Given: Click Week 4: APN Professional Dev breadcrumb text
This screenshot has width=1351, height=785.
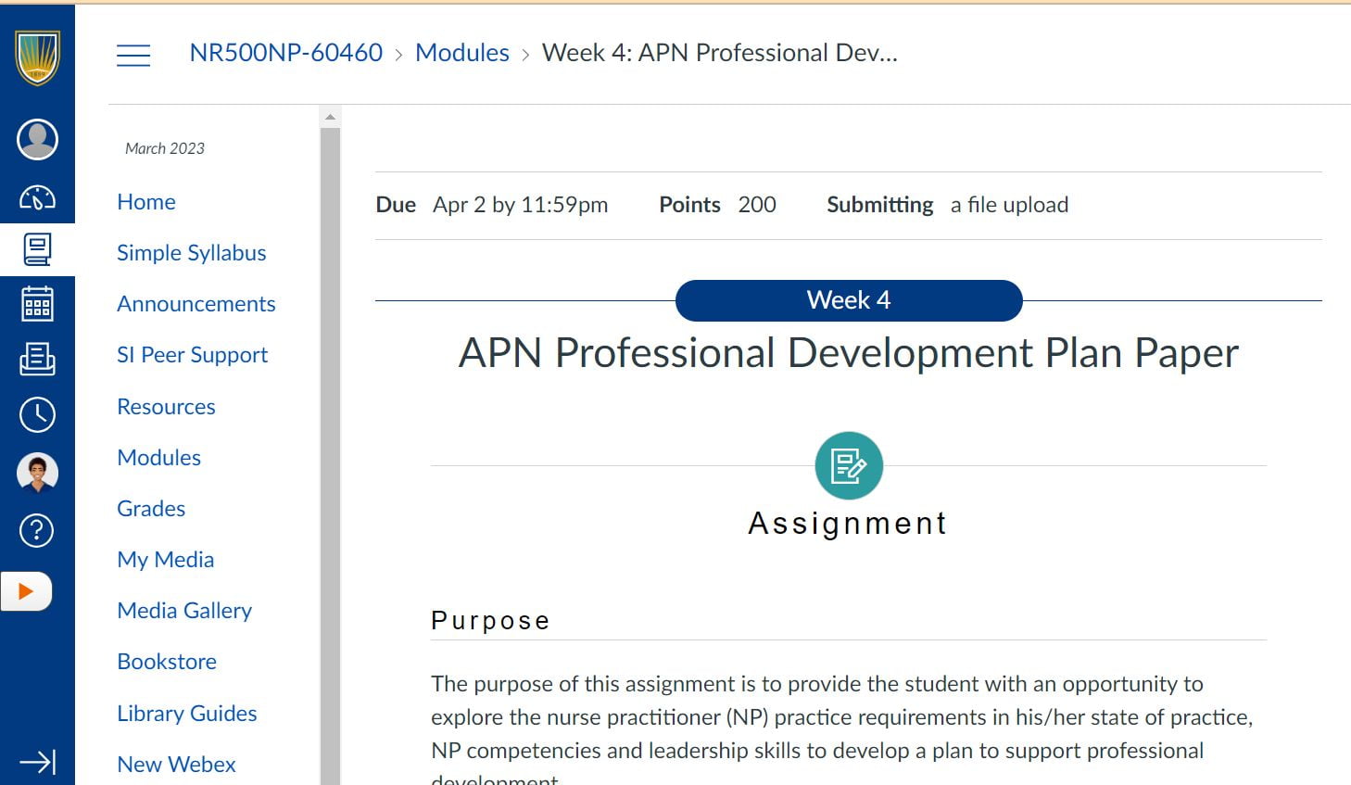Looking at the screenshot, I should coord(720,53).
